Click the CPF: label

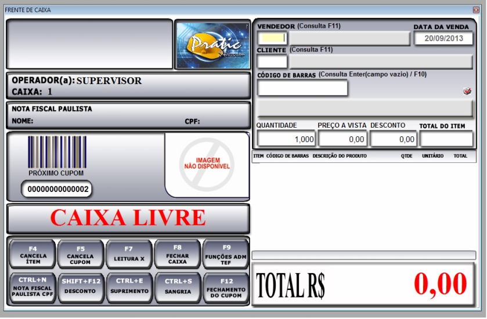click(x=192, y=121)
